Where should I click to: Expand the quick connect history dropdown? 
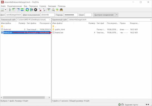117,15
